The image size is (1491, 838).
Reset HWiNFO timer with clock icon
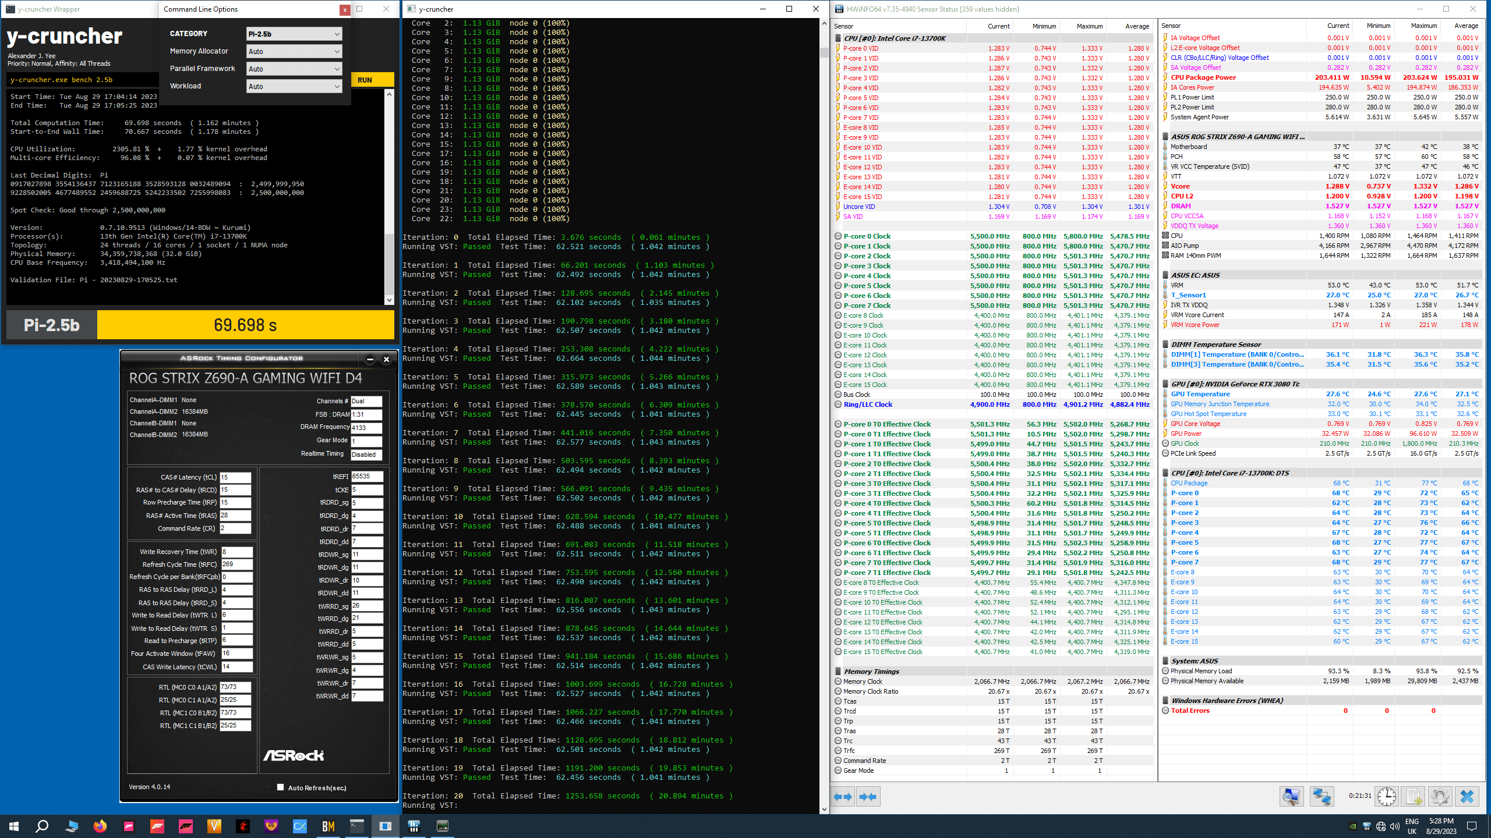click(x=1387, y=796)
